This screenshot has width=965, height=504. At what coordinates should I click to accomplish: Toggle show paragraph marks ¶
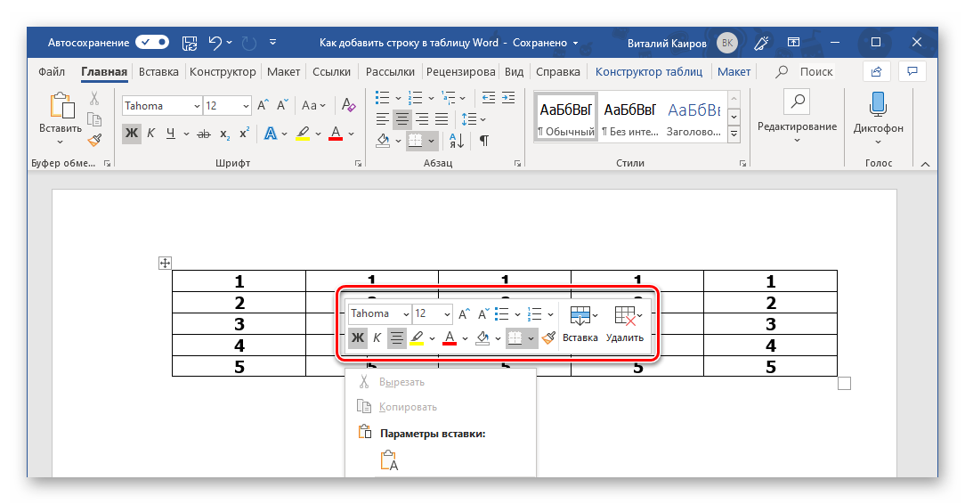click(x=484, y=141)
